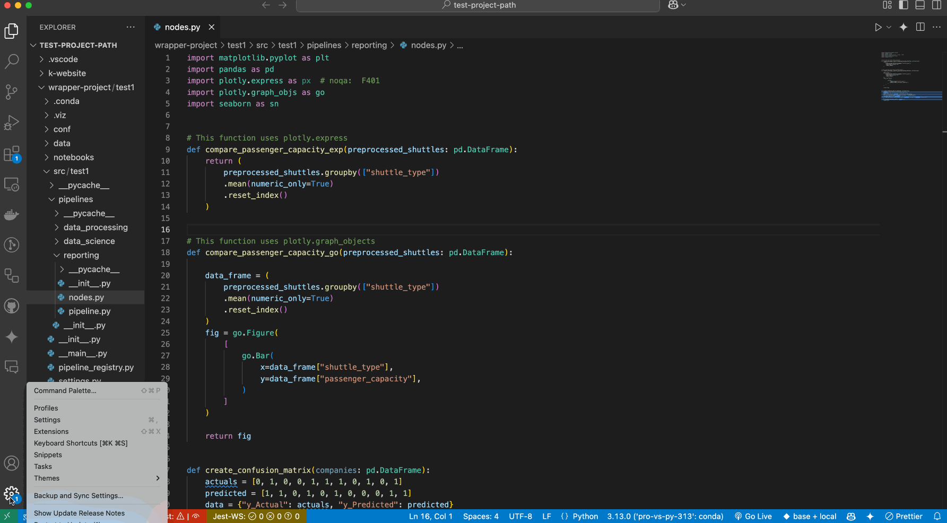Expand the notebooks folder
The height and width of the screenshot is (523, 947).
[73, 157]
